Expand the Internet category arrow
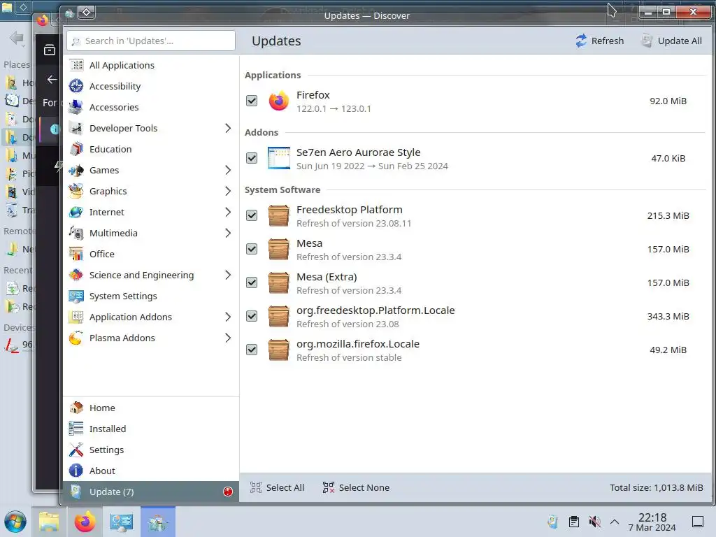 228,213
